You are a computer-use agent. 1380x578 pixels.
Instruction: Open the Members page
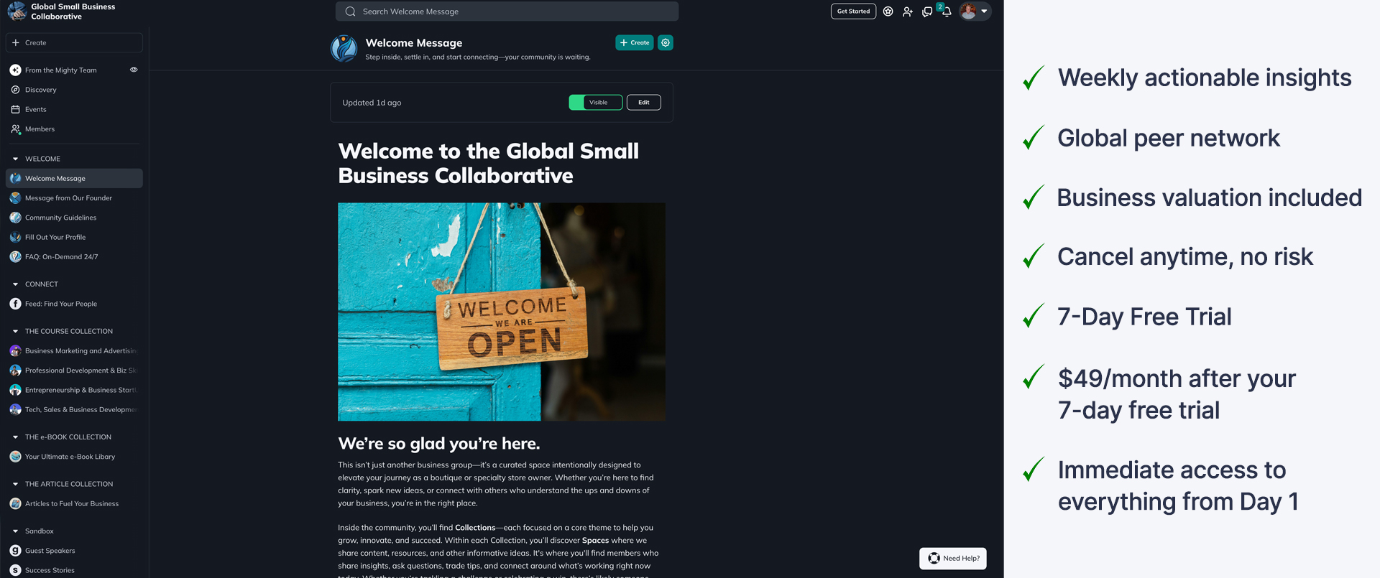click(x=40, y=129)
